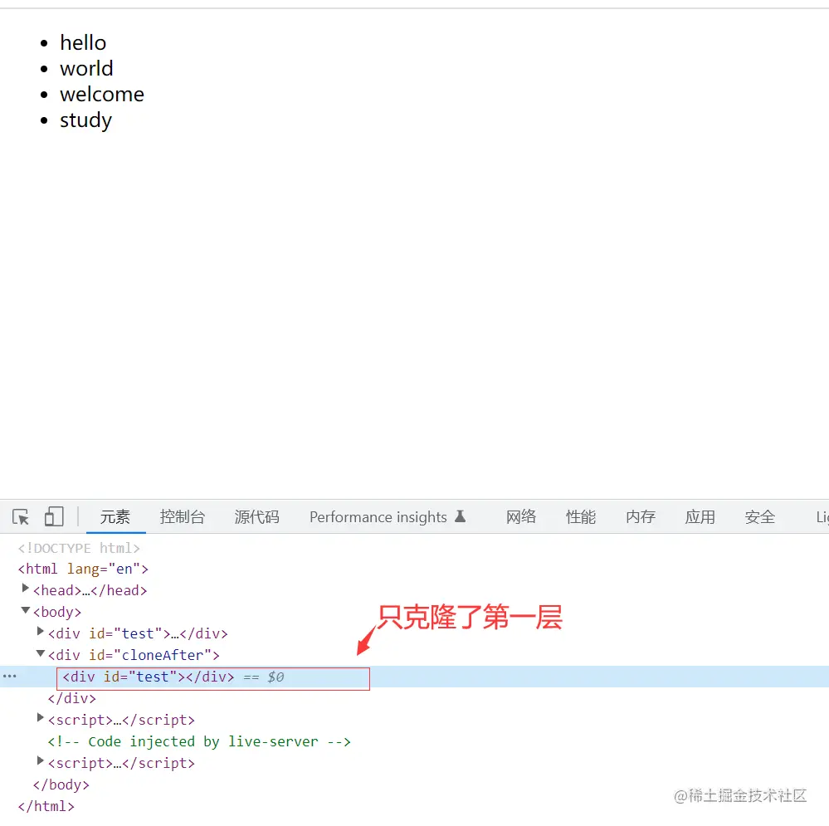Switch to the 元素 tab

tap(115, 516)
